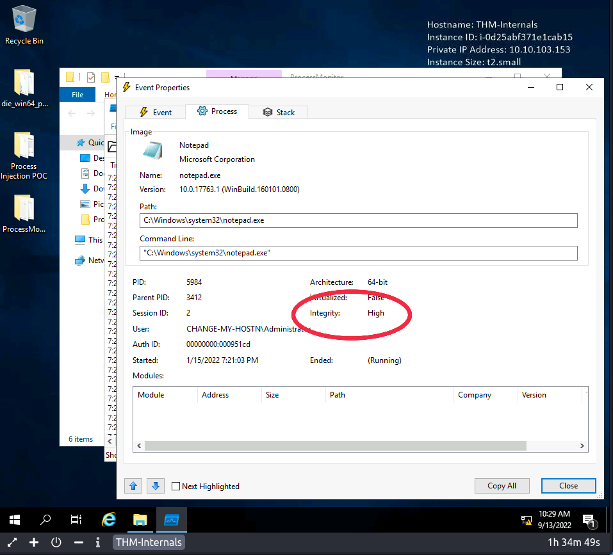Click the taskbar search magnifier icon
The image size is (613, 555).
(45, 520)
